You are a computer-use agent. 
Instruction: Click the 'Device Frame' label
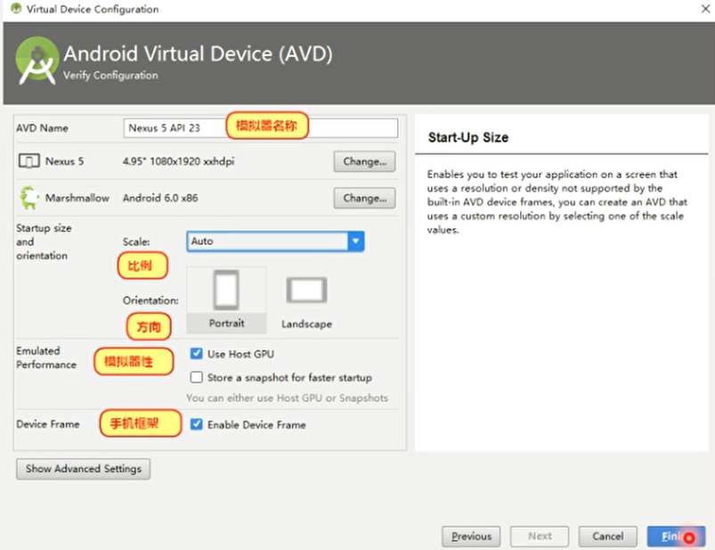click(48, 424)
